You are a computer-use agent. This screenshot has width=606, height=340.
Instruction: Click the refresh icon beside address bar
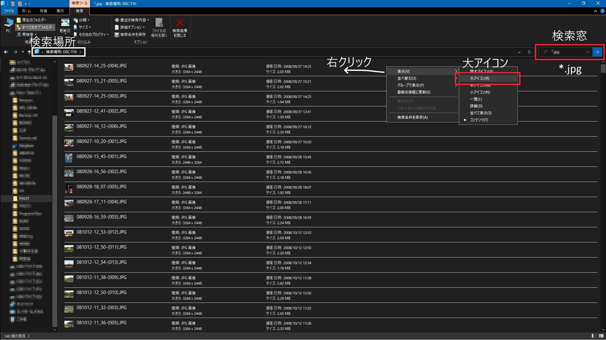point(530,52)
